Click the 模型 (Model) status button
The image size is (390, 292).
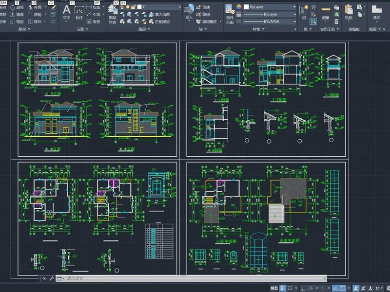click(274, 288)
